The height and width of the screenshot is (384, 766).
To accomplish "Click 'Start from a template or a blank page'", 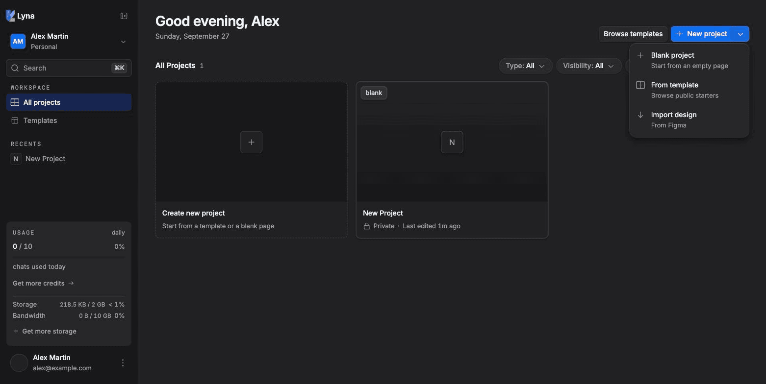I will (218, 226).
